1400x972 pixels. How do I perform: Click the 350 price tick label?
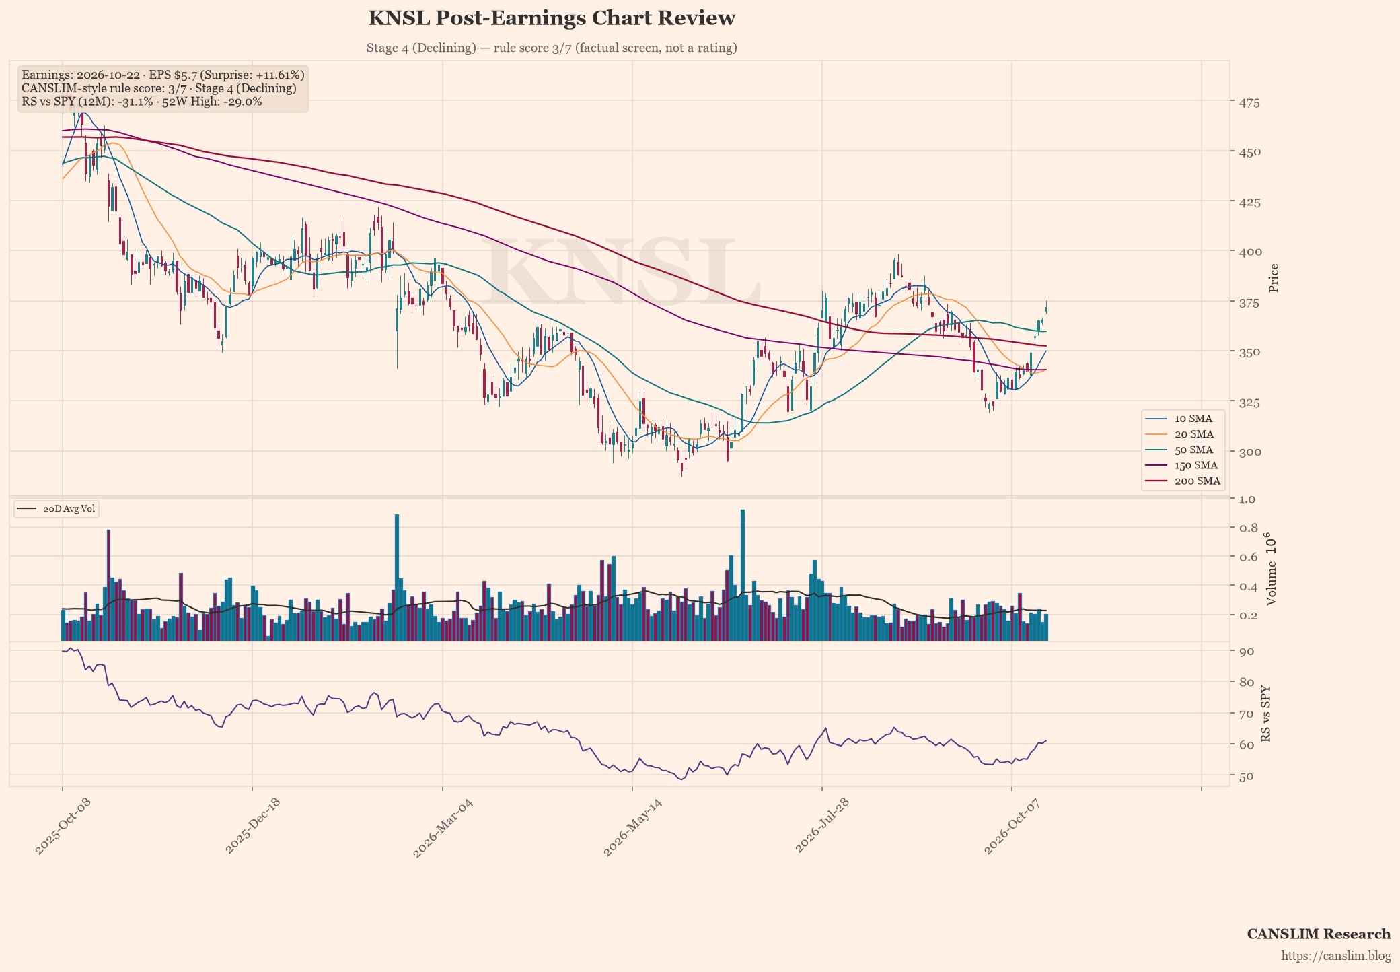point(1249,352)
